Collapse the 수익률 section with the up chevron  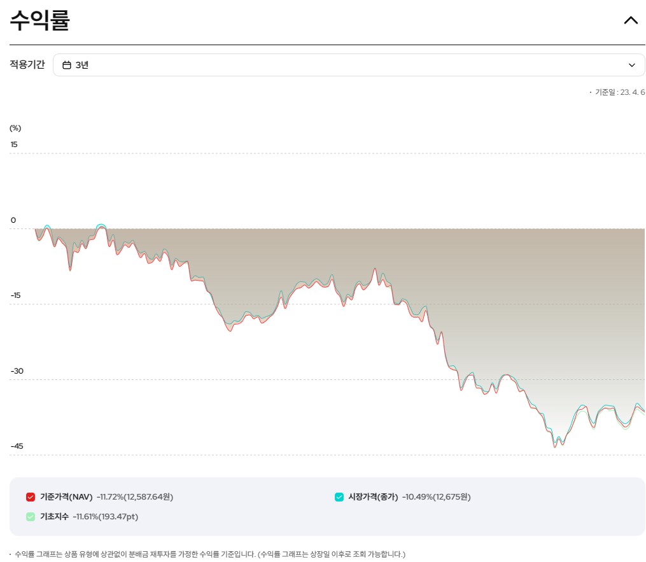(x=631, y=20)
